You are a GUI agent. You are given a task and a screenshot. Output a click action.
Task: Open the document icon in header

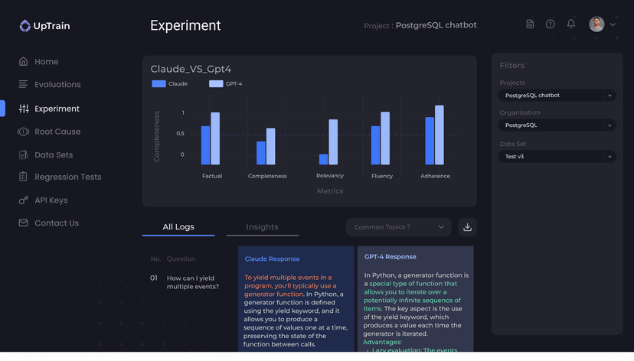coord(530,24)
